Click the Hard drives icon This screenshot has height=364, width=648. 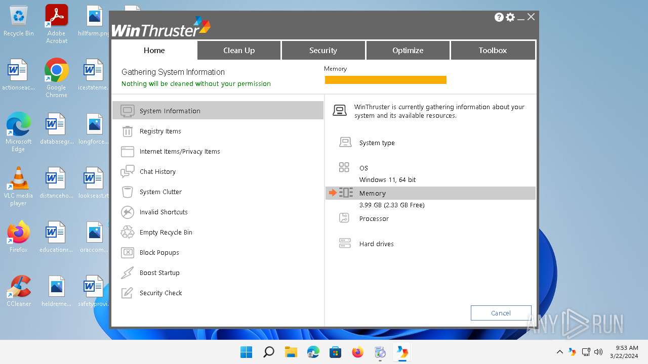(x=345, y=243)
